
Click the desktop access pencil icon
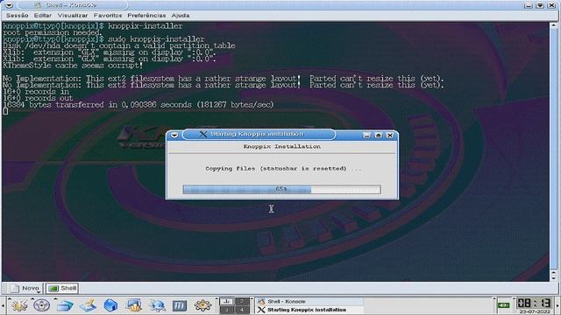[88, 305]
